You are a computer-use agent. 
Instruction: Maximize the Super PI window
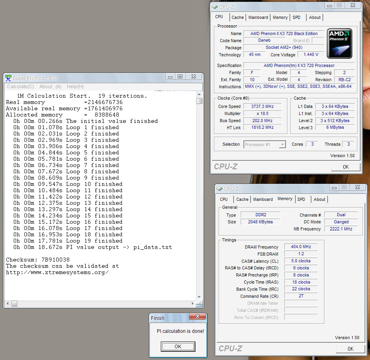click(180, 76)
